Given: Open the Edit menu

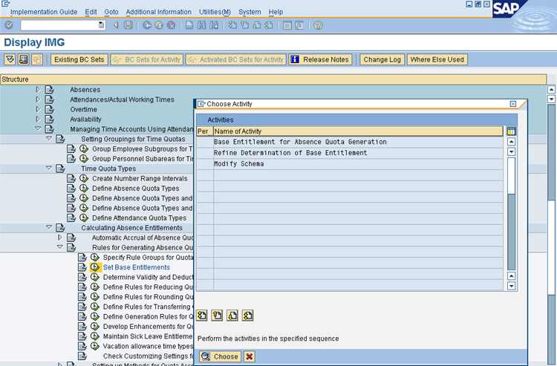Looking at the screenshot, I should tap(91, 12).
